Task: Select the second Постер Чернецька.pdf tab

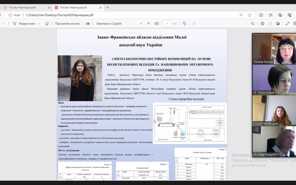Action: [77, 7]
